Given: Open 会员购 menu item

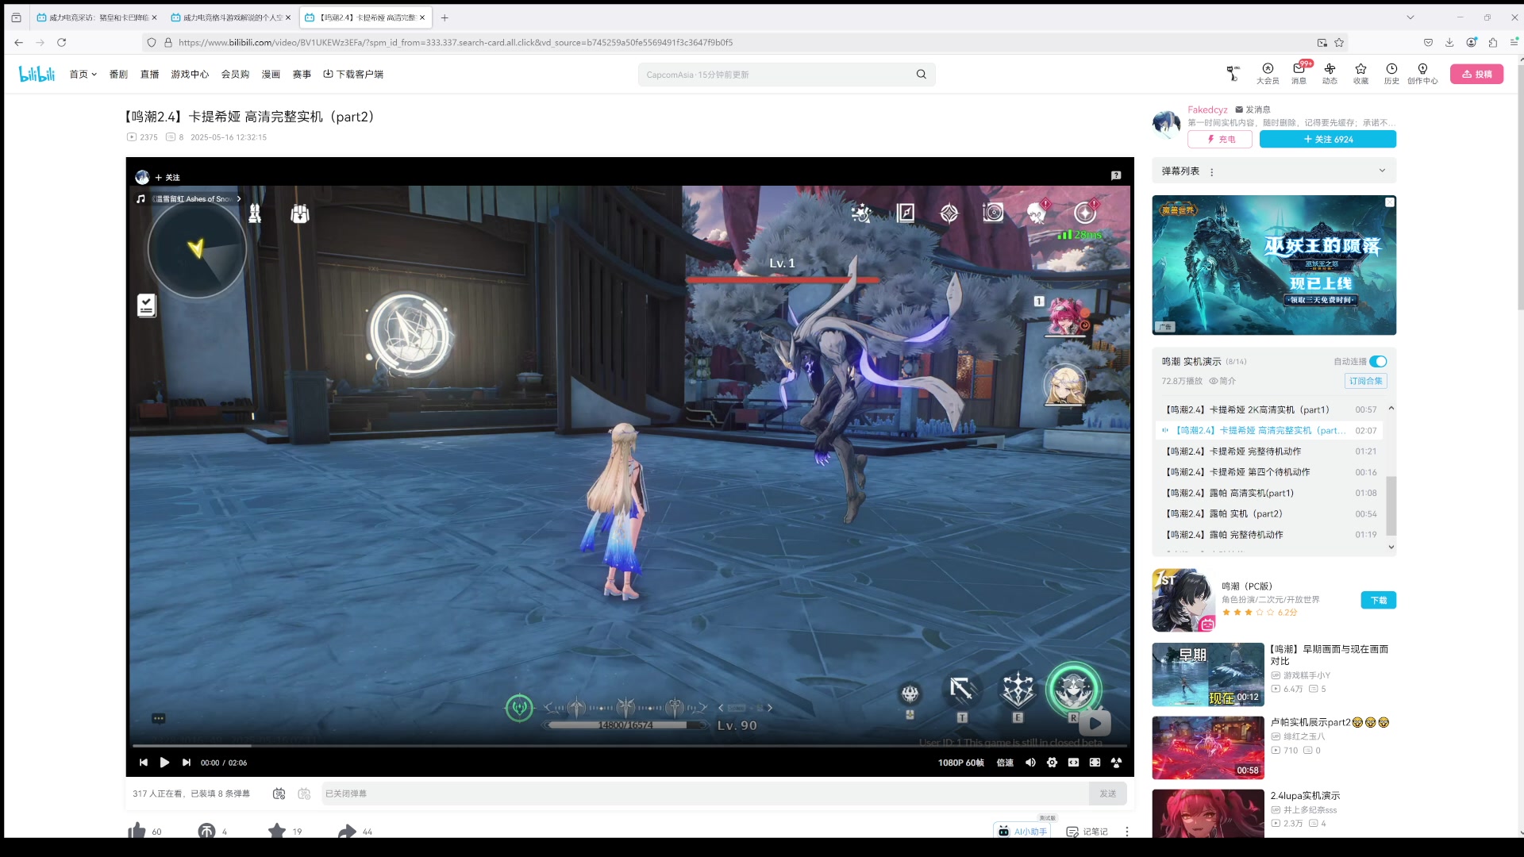Looking at the screenshot, I should click(235, 74).
